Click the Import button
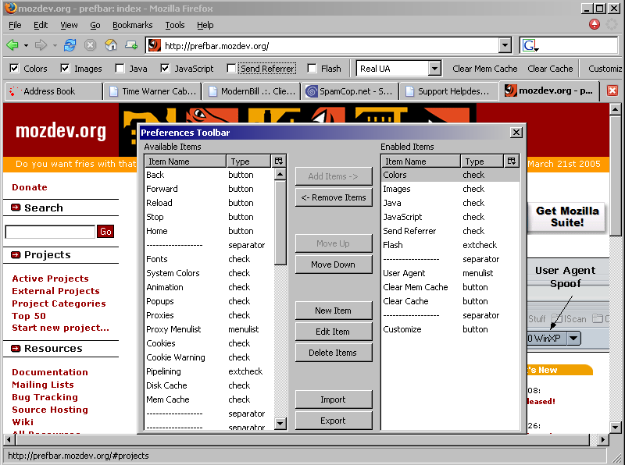The width and height of the screenshot is (625, 465). tap(334, 399)
